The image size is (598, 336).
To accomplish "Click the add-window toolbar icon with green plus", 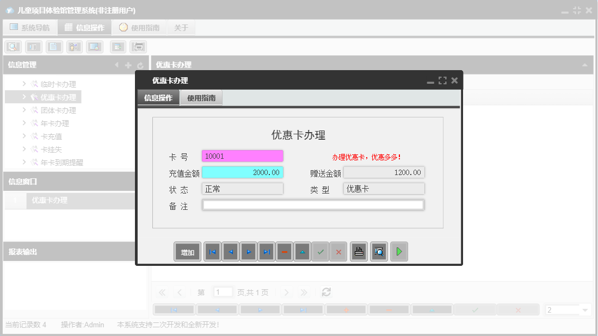I will (x=118, y=46).
